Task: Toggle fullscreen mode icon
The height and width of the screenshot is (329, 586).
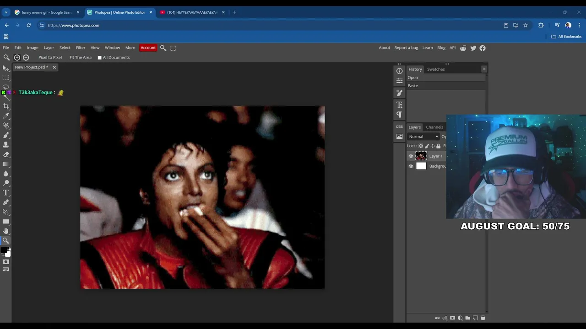Action: 173,48
